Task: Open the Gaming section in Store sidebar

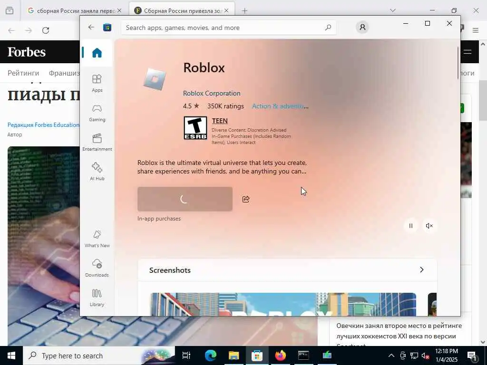Action: tap(97, 113)
